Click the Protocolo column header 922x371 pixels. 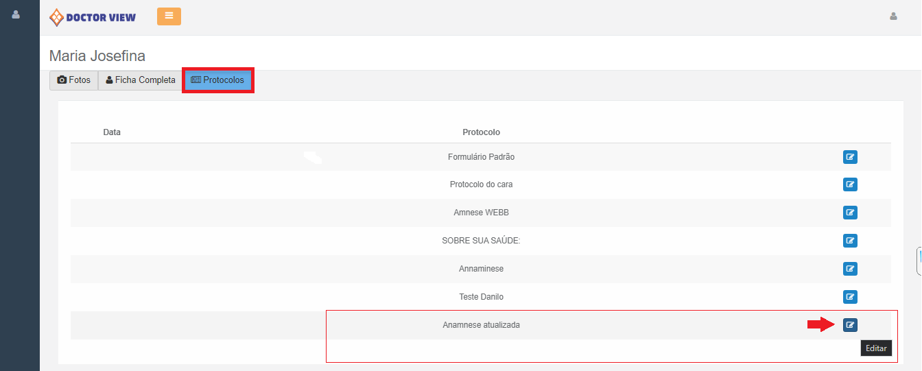481,132
